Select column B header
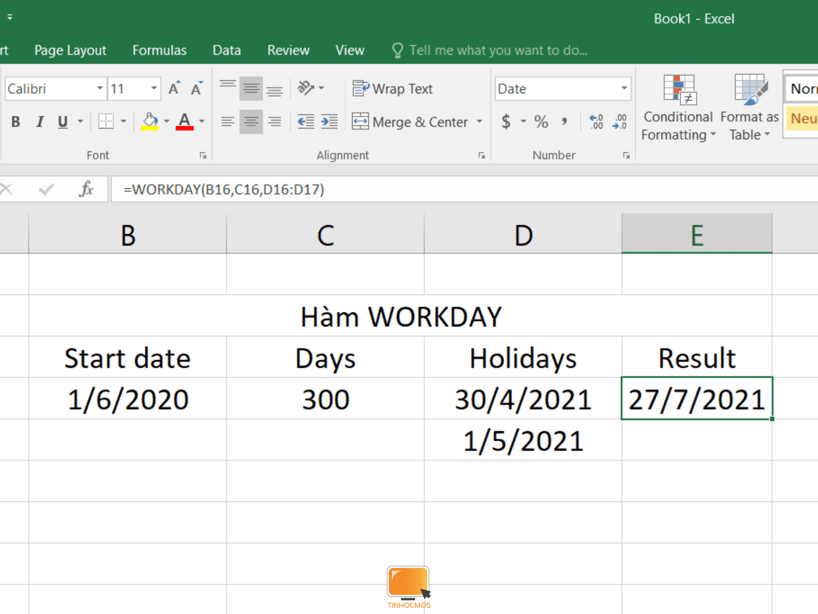Viewport: 818px width, 614px height. pos(128,234)
